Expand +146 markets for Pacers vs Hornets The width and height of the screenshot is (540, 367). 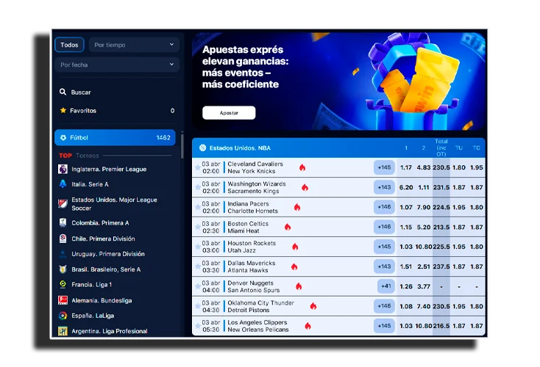[x=384, y=207]
